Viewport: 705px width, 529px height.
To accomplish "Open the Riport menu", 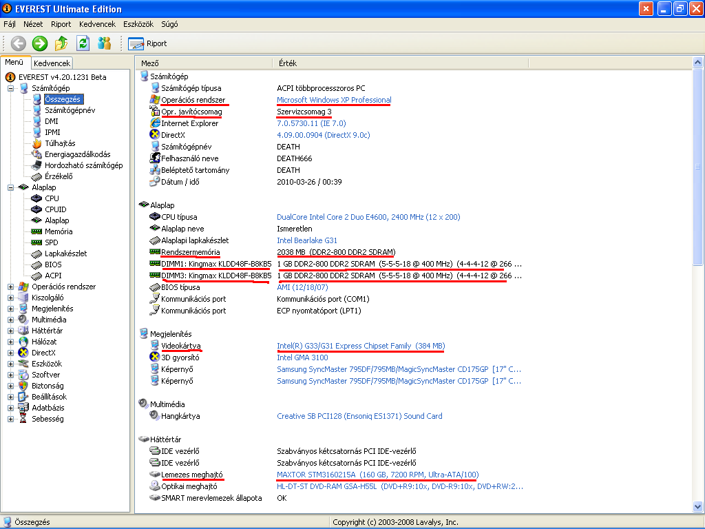I will pyautogui.click(x=61, y=24).
